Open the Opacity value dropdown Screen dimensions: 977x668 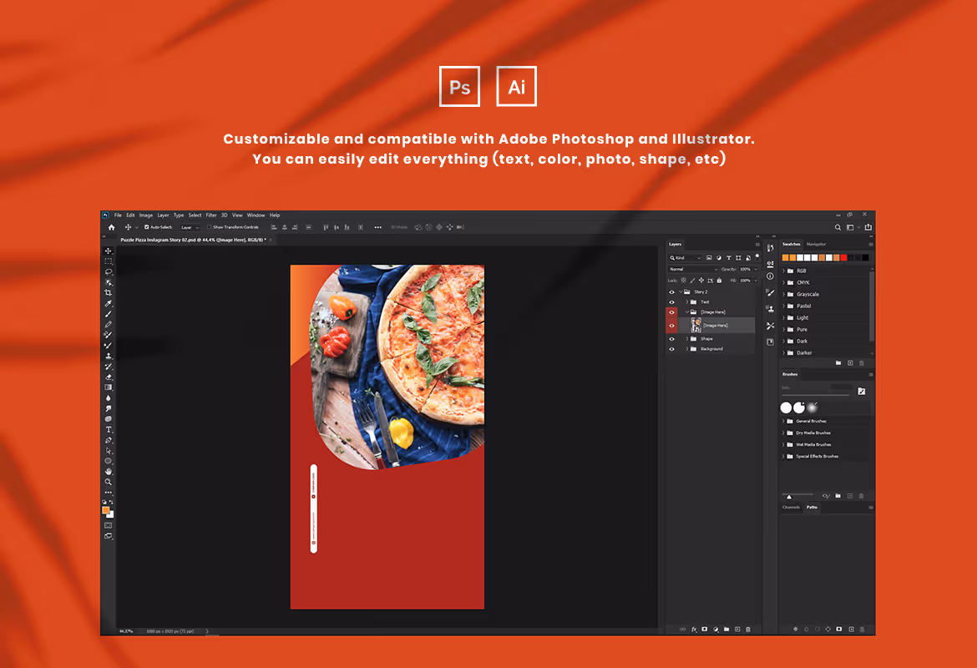756,269
